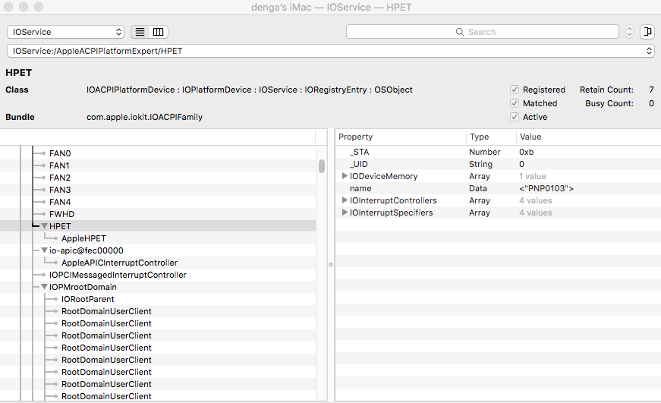Select the name property row
This screenshot has width=661, height=403.
[499, 188]
